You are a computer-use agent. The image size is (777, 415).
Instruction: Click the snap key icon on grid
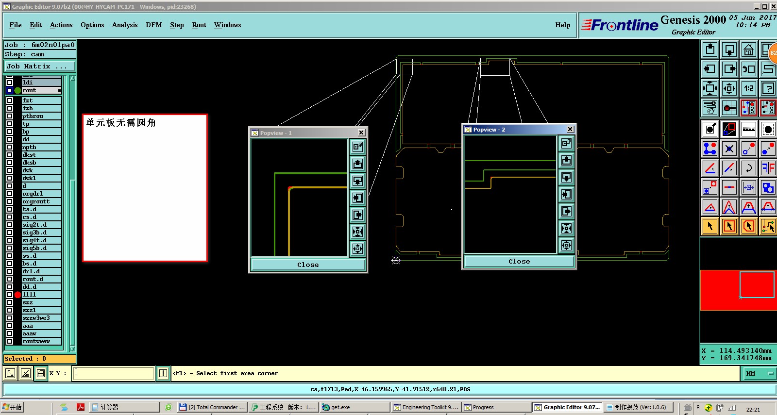pyautogui.click(x=729, y=108)
